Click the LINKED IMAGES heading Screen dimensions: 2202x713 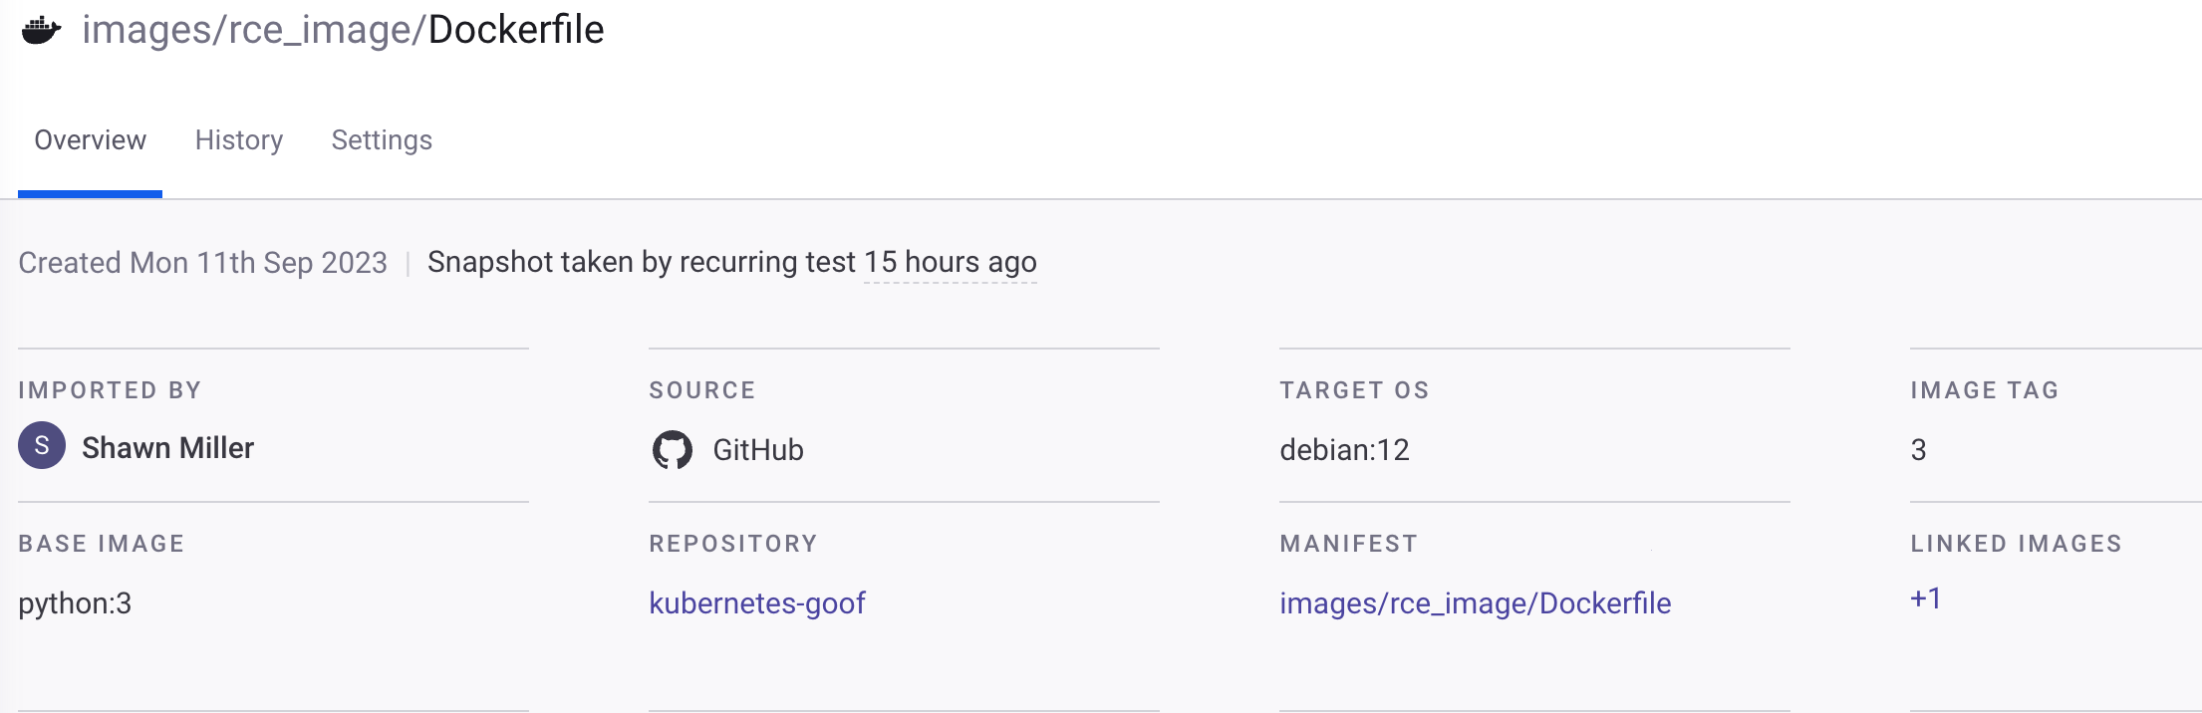(2016, 544)
